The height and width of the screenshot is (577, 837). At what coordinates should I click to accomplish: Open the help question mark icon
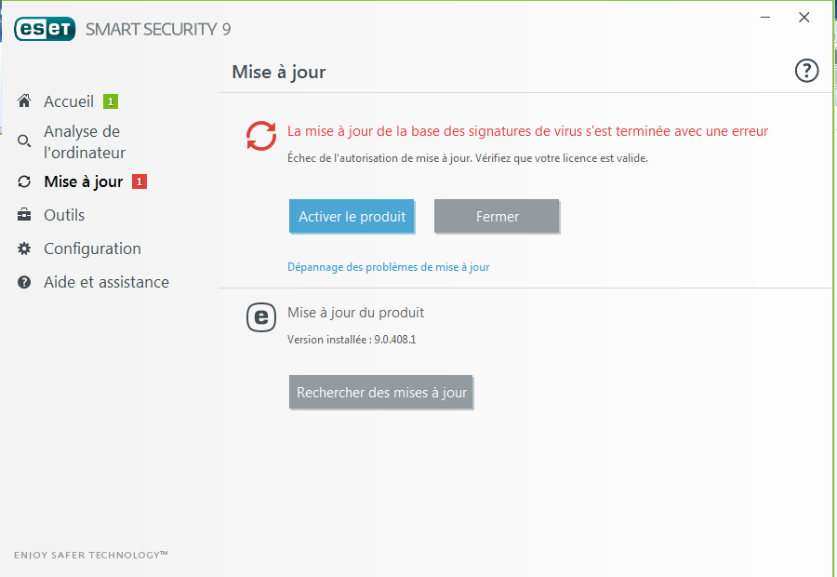coord(806,71)
